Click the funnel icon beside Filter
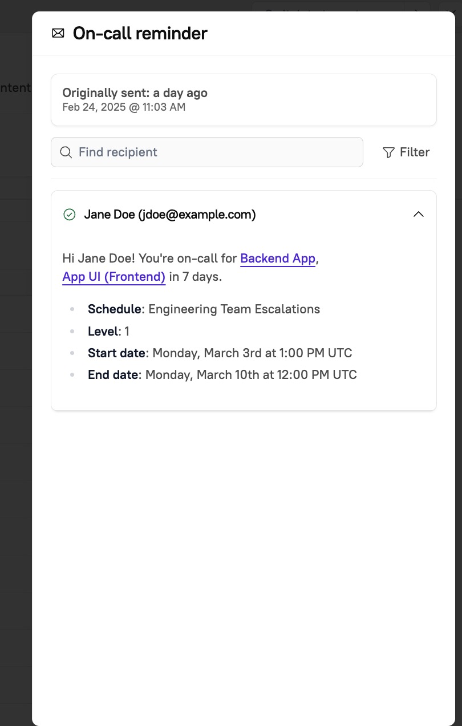 pyautogui.click(x=388, y=152)
